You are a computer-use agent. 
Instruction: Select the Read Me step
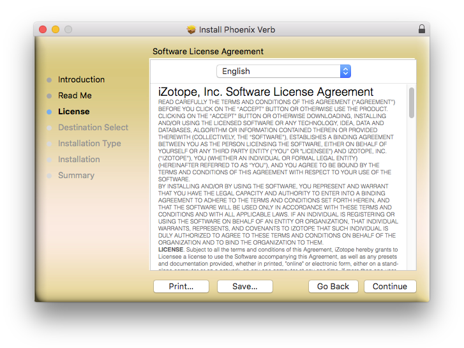pyautogui.click(x=75, y=96)
